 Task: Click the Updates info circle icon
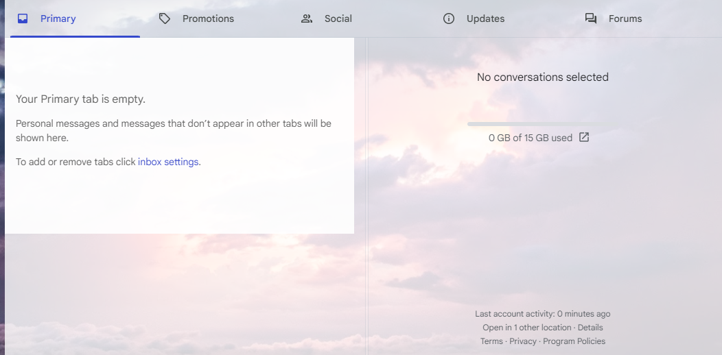pos(448,19)
